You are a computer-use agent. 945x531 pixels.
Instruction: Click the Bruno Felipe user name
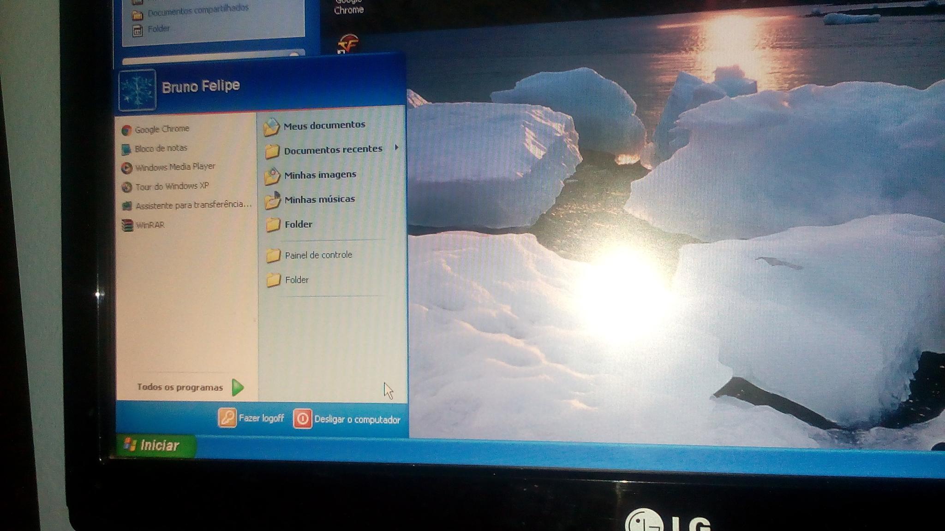coord(201,86)
